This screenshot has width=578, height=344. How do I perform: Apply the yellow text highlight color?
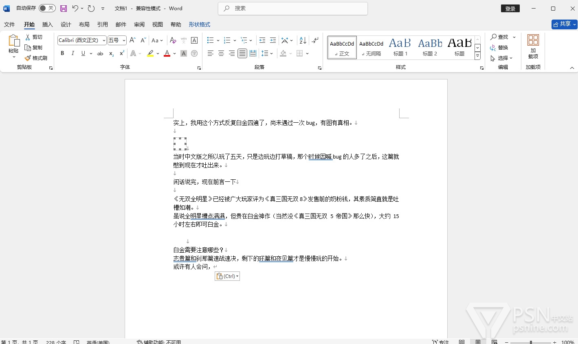tap(150, 53)
